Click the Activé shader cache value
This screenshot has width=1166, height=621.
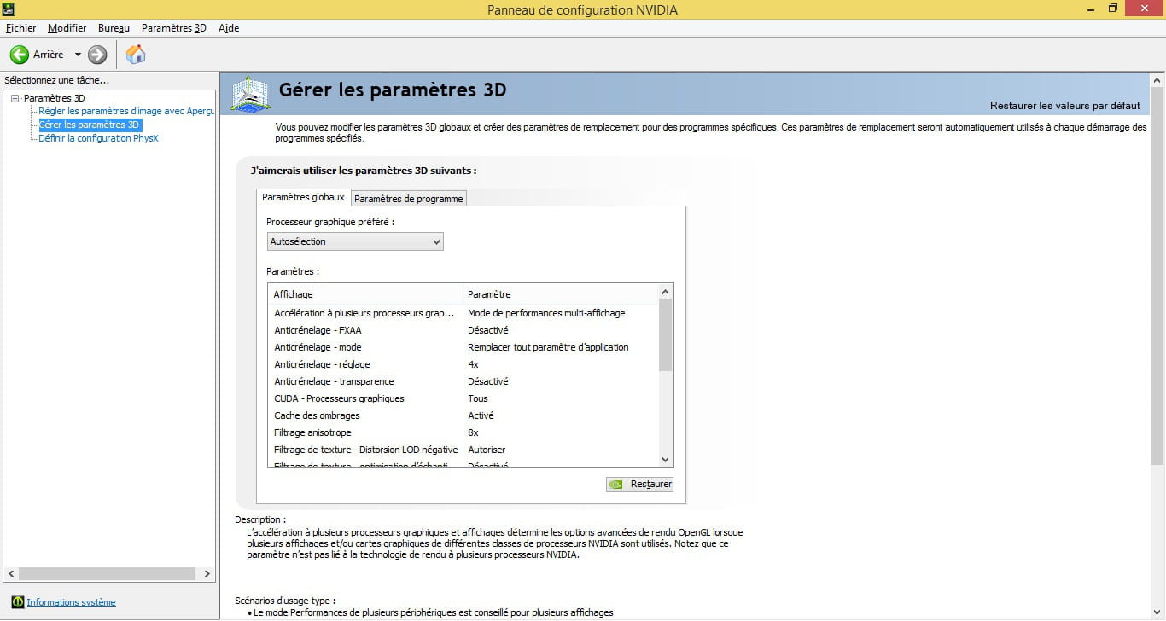coord(481,415)
